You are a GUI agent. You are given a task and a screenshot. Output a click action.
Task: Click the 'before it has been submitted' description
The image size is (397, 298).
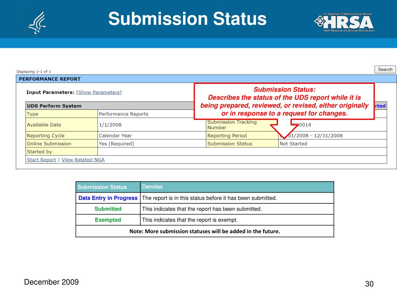[x=209, y=198]
